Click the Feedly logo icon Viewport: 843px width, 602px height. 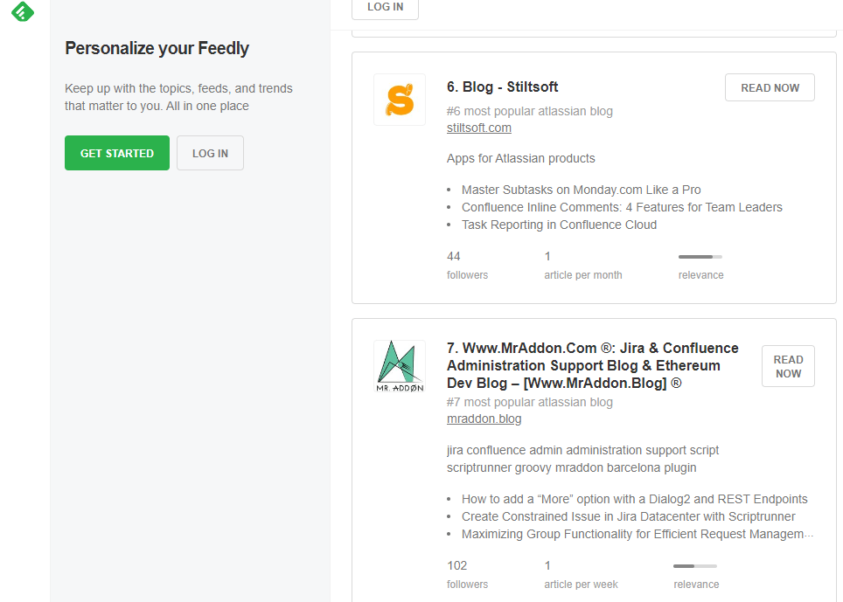[23, 10]
